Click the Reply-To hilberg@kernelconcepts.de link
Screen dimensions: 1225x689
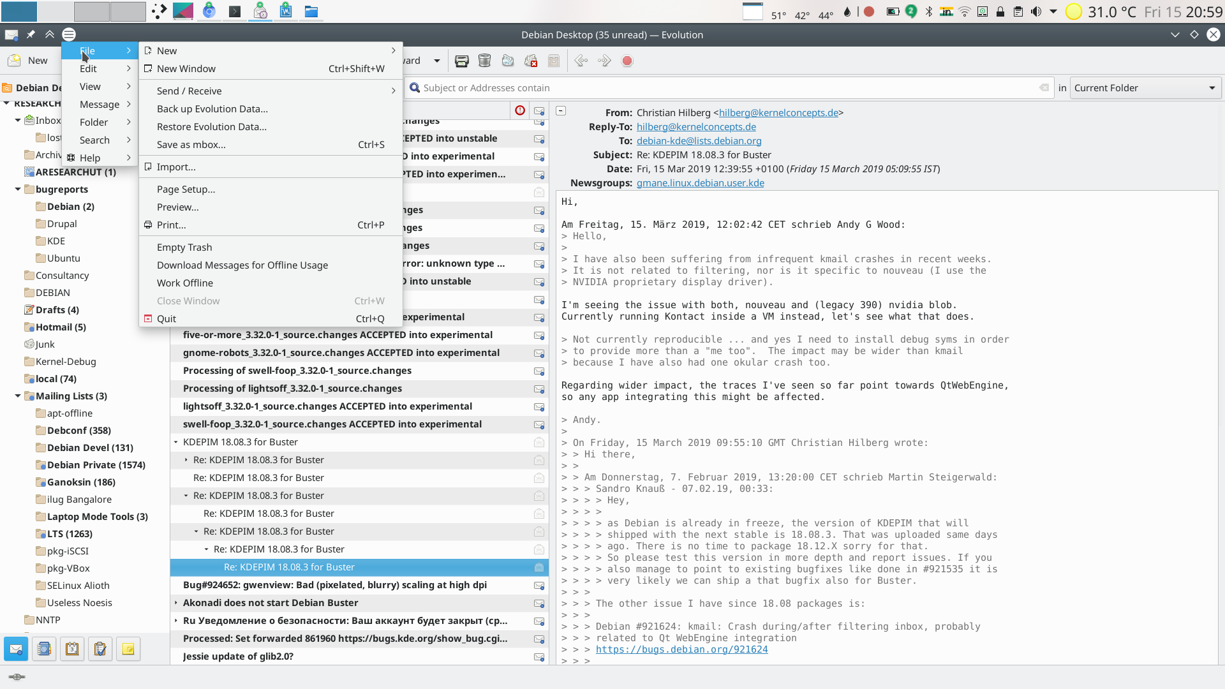point(696,127)
